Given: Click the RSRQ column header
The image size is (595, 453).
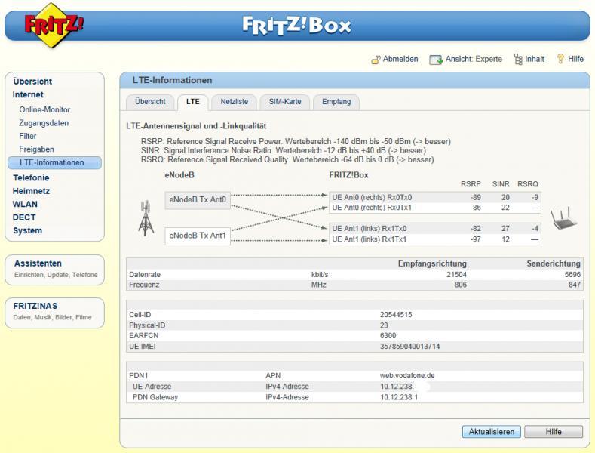Looking at the screenshot, I should 528,184.
